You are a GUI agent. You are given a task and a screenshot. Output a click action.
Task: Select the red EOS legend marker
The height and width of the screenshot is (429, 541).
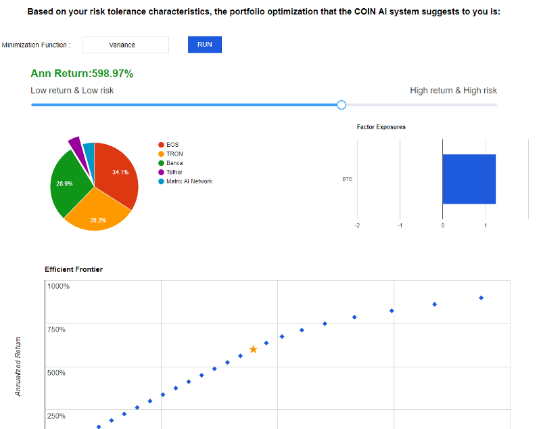click(x=161, y=145)
